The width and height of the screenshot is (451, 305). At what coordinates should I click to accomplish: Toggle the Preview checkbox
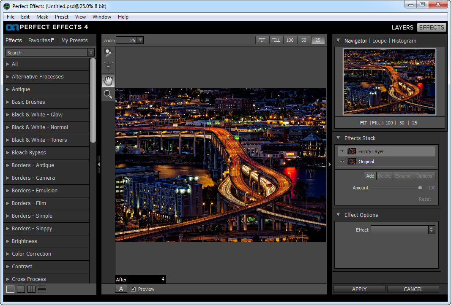tap(133, 289)
